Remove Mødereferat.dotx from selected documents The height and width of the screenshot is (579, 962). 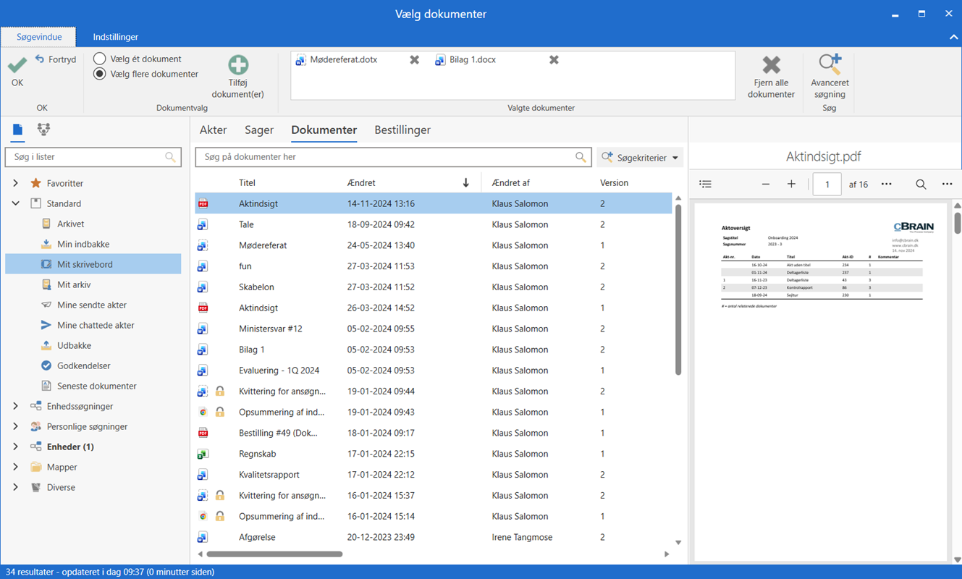(x=414, y=60)
